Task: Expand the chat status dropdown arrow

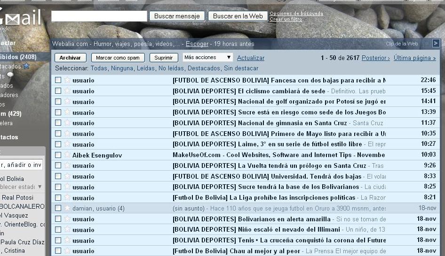Action: click(x=40, y=187)
